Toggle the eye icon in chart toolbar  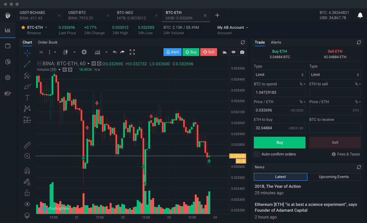tap(233, 52)
